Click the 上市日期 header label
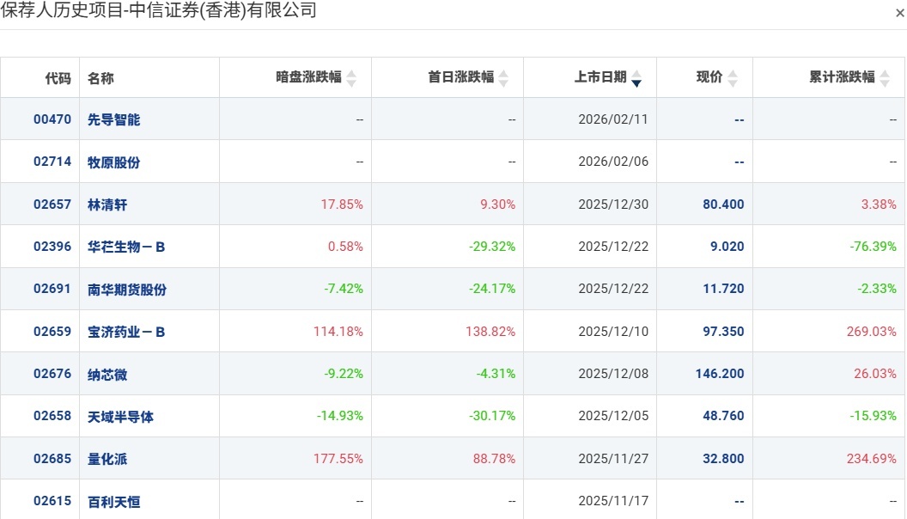Screen dimensions: 907x519 coord(600,77)
